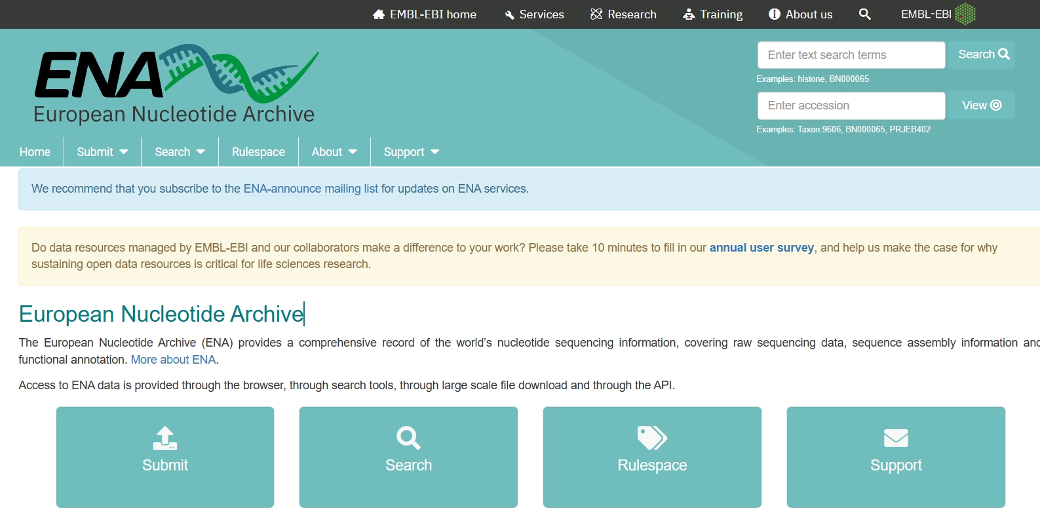1040x515 pixels.
Task: Open Rulespace in the navigation bar
Action: [x=258, y=152]
